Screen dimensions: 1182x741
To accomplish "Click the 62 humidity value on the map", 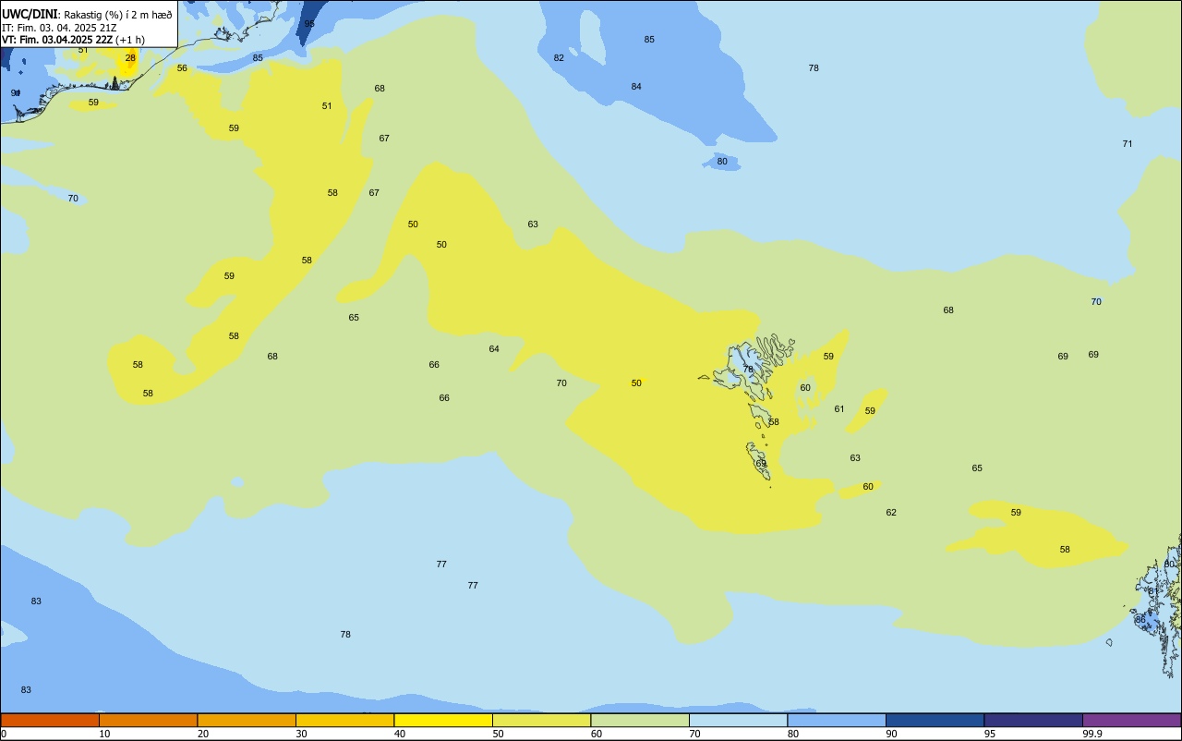I will (x=891, y=512).
